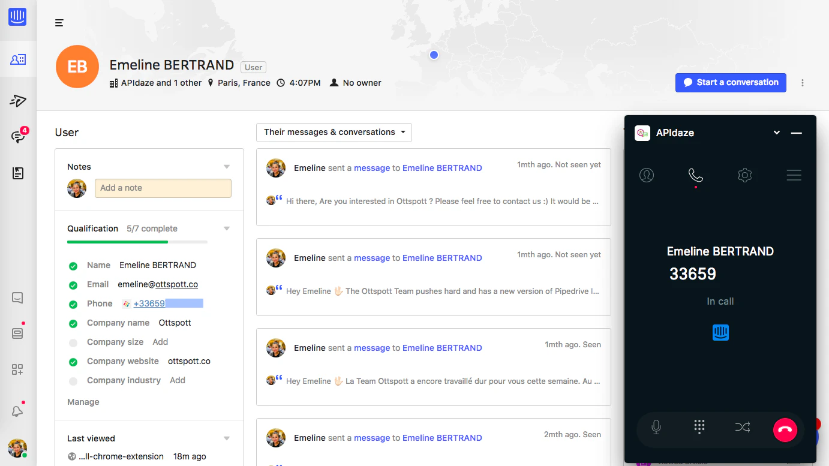Click the ottspott.co website link

click(189, 361)
